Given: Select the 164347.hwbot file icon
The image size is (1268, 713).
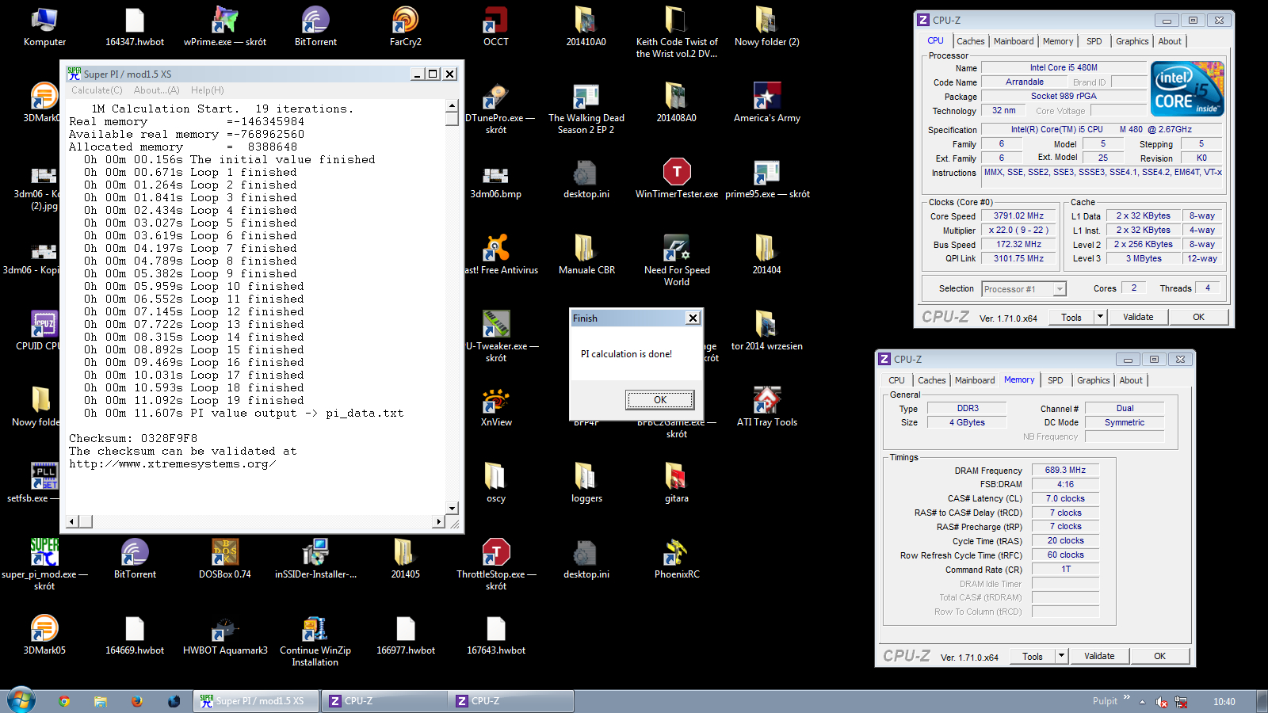Looking at the screenshot, I should pos(135,21).
